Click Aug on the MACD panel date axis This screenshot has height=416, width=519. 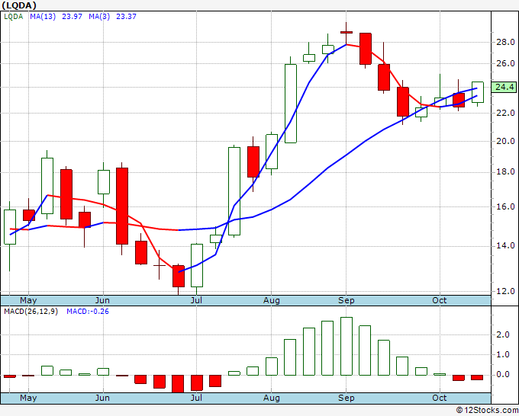(x=272, y=398)
